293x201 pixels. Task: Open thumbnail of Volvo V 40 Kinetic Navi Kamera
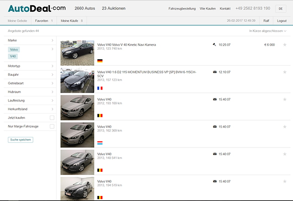pos(77,53)
